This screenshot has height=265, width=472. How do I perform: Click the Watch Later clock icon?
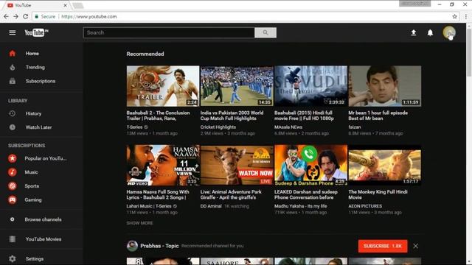pos(13,127)
